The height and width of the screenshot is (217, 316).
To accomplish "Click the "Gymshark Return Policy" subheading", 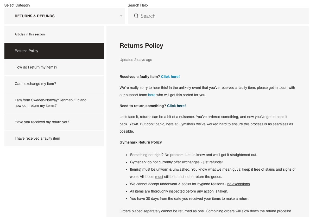I will pos(141,142).
